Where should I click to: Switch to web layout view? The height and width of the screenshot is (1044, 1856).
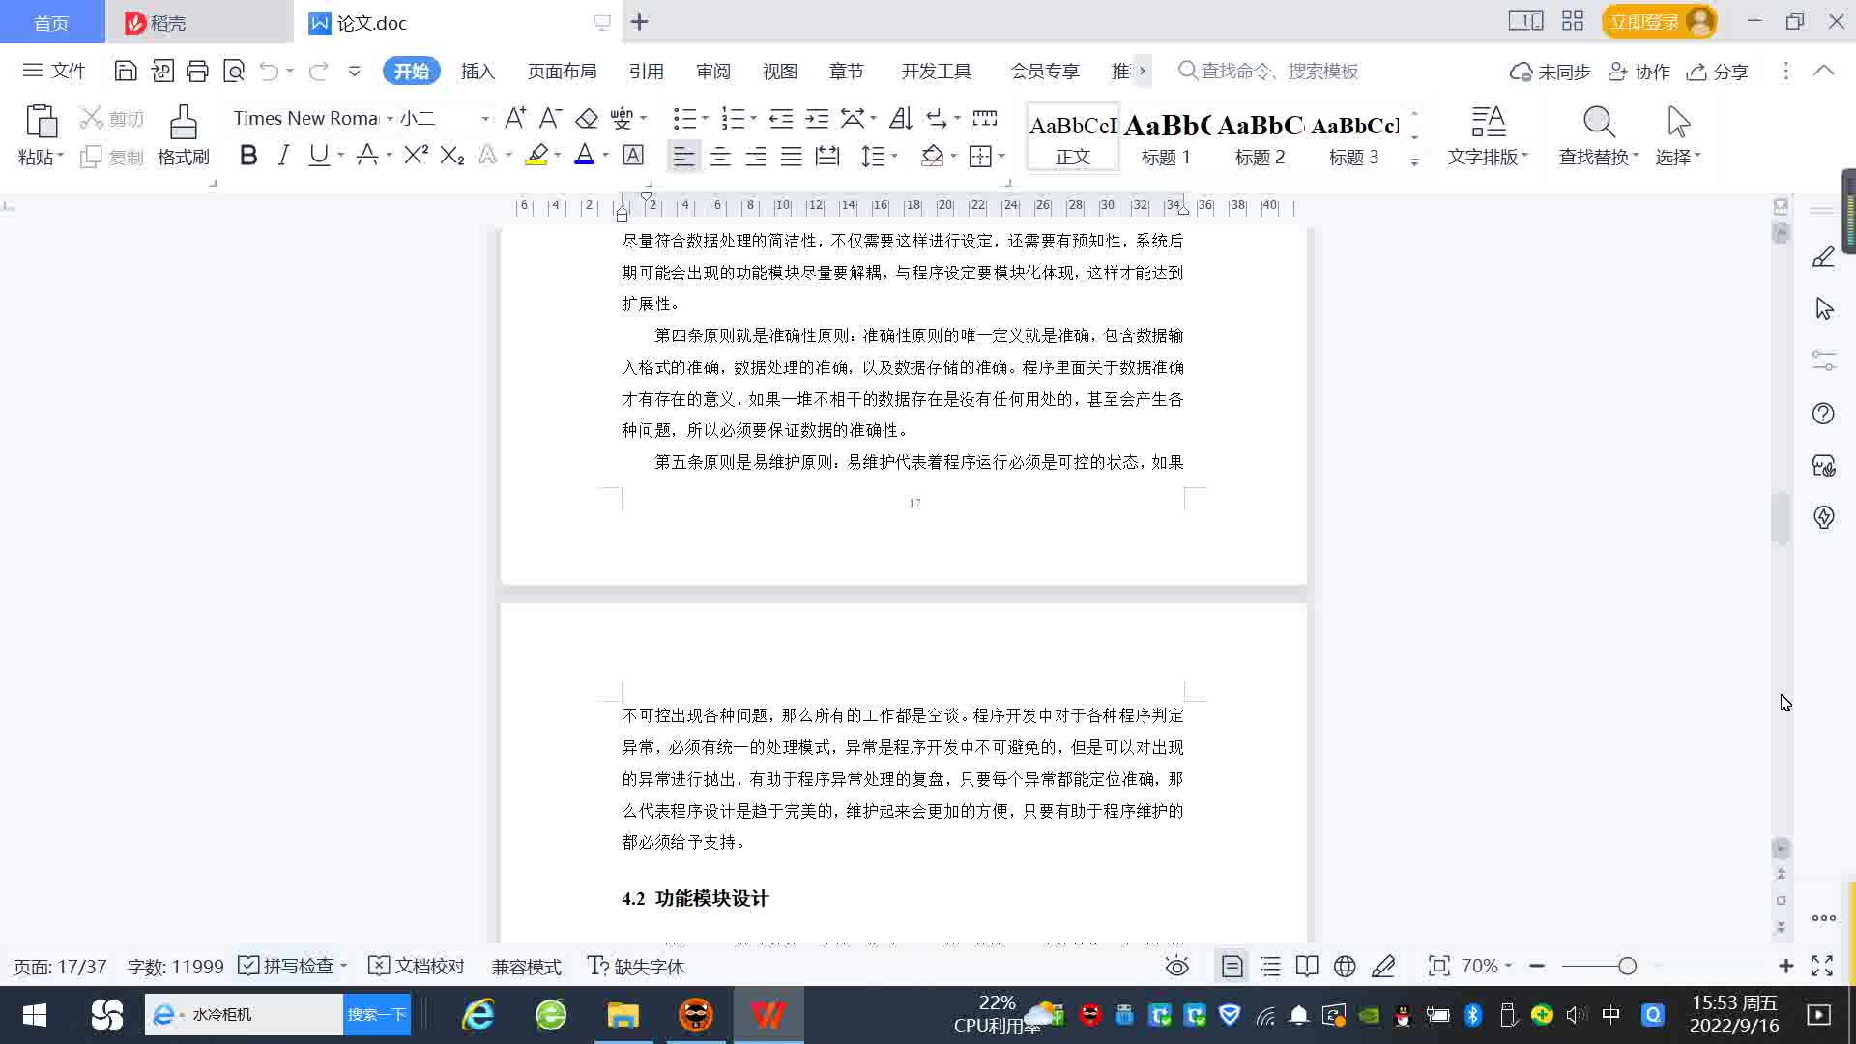1345,966
